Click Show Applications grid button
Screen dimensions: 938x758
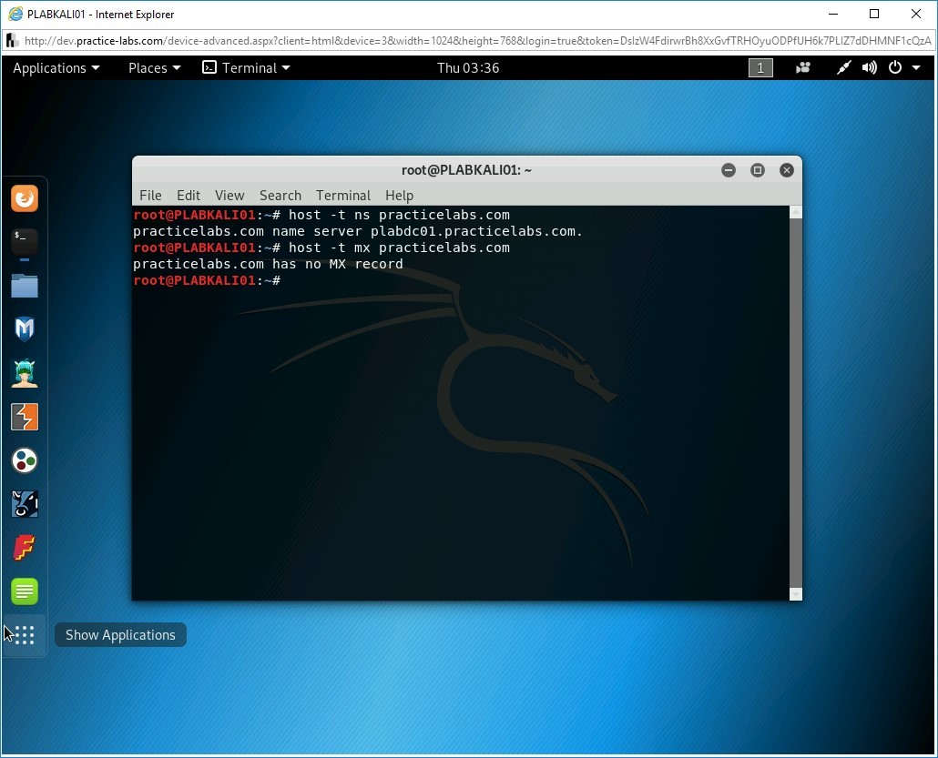pos(25,634)
